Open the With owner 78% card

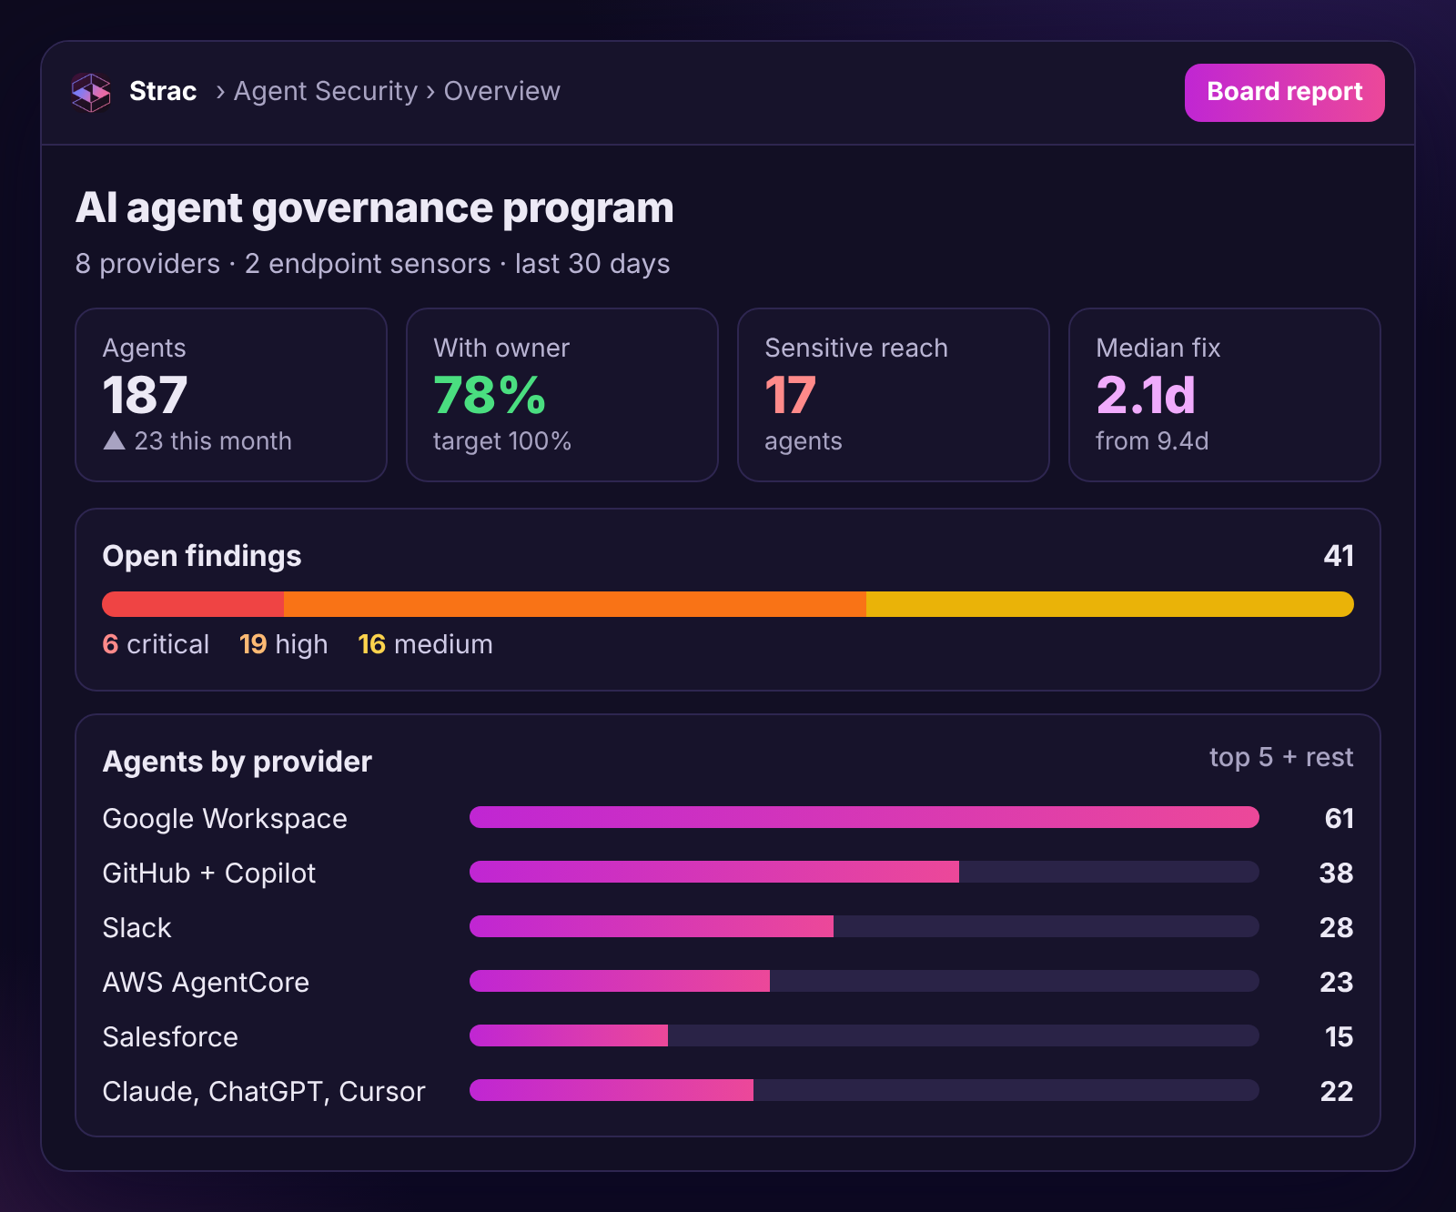pyautogui.click(x=562, y=395)
